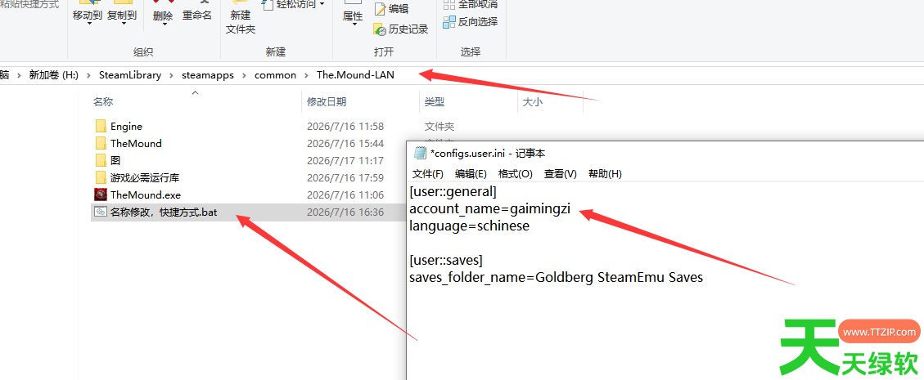Select TheMound.exe application icon

tap(100, 194)
